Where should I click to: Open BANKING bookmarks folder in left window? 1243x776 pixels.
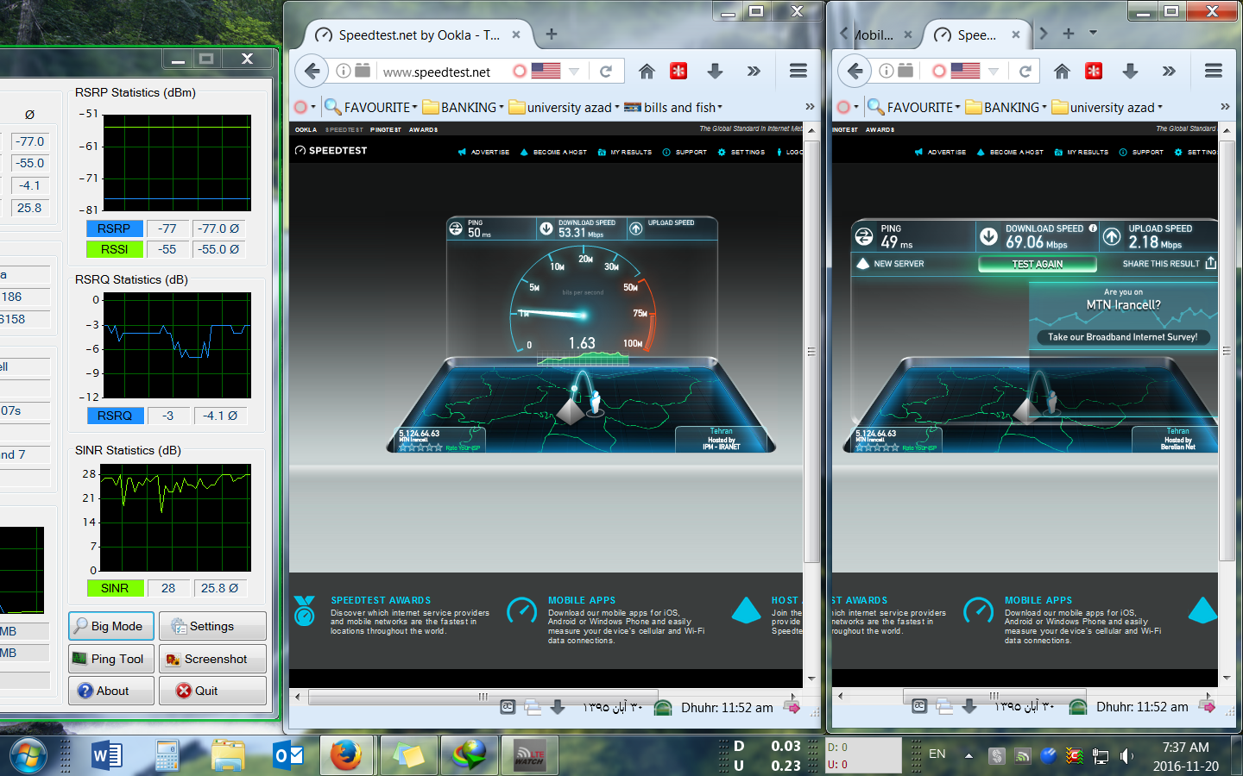coord(464,107)
